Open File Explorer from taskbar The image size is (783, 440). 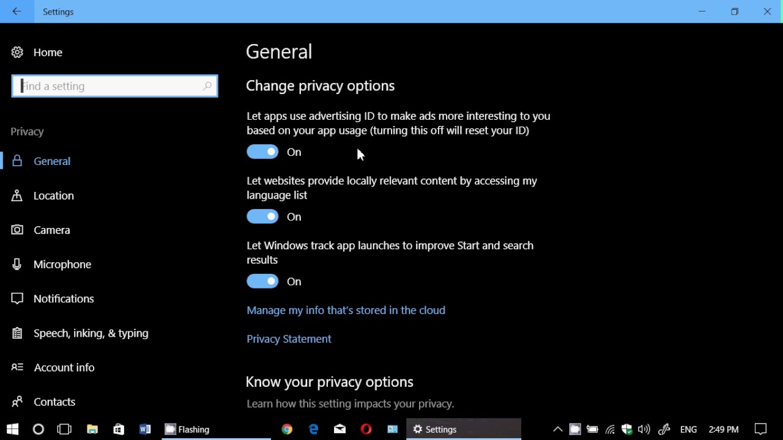92,430
